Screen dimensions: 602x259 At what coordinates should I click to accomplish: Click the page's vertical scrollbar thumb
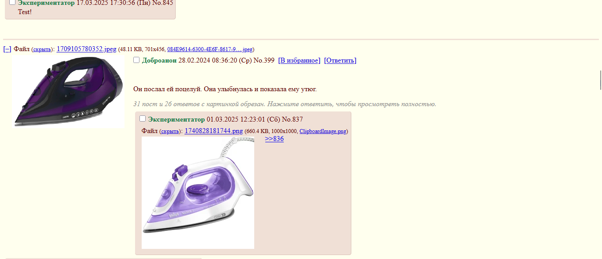(600, 79)
